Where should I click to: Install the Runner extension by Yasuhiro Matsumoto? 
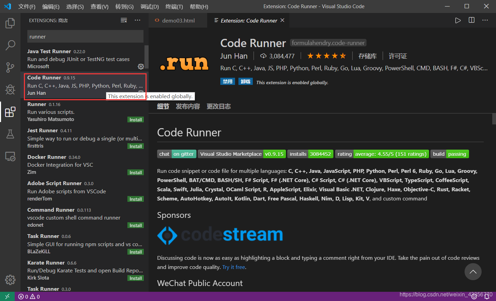click(x=136, y=120)
